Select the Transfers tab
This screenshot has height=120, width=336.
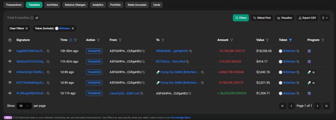(x=34, y=5)
